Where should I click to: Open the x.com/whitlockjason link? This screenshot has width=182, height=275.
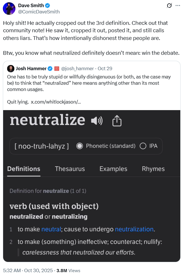[56, 102]
